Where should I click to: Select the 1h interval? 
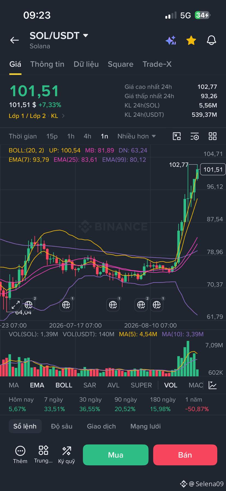click(71, 136)
